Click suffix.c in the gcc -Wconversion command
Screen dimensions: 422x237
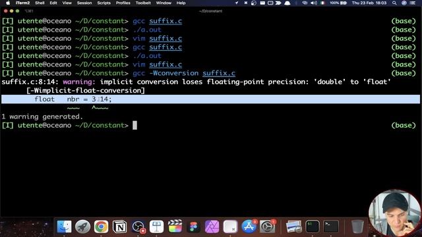(x=219, y=73)
